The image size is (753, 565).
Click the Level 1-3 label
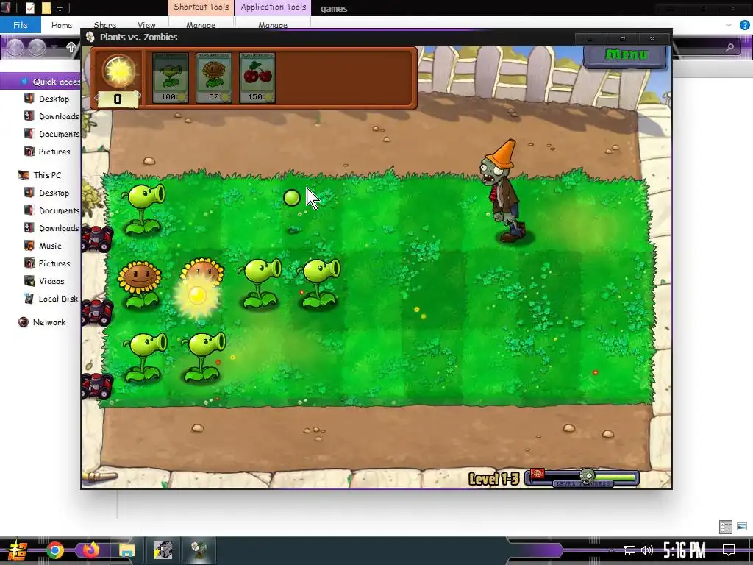tap(494, 478)
